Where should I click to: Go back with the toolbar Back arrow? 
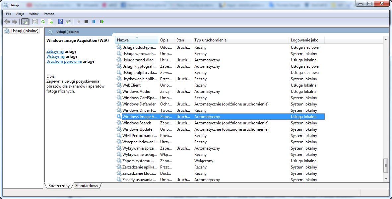(x=7, y=22)
